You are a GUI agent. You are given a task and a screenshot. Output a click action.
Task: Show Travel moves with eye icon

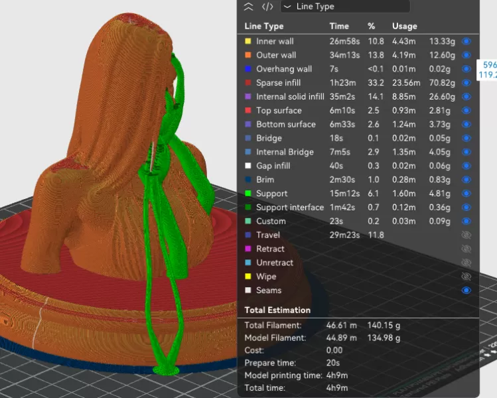coord(466,235)
